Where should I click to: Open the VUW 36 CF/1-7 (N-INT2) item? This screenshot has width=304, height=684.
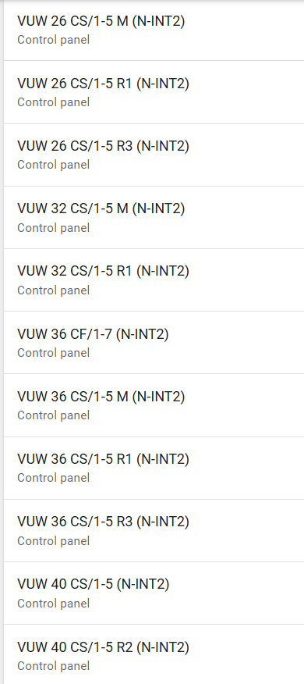[x=154, y=343]
